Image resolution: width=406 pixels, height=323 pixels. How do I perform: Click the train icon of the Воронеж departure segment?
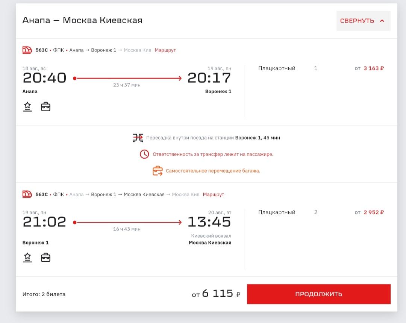click(27, 194)
